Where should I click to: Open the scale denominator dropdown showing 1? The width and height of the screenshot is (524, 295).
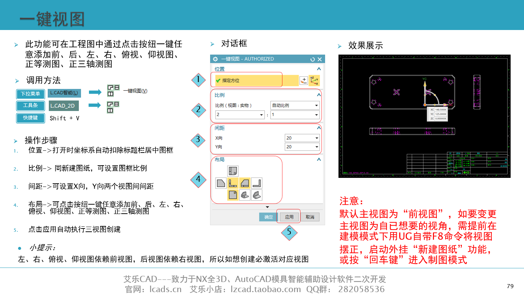click(x=295, y=115)
